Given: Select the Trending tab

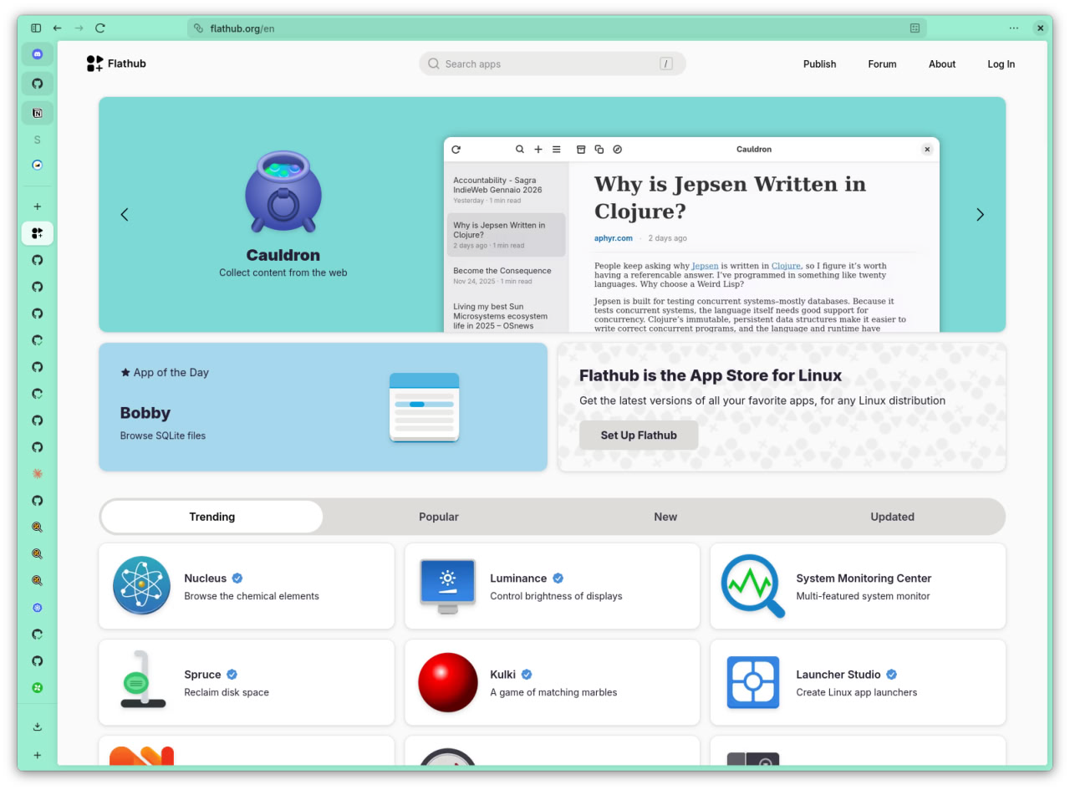Looking at the screenshot, I should tap(212, 517).
